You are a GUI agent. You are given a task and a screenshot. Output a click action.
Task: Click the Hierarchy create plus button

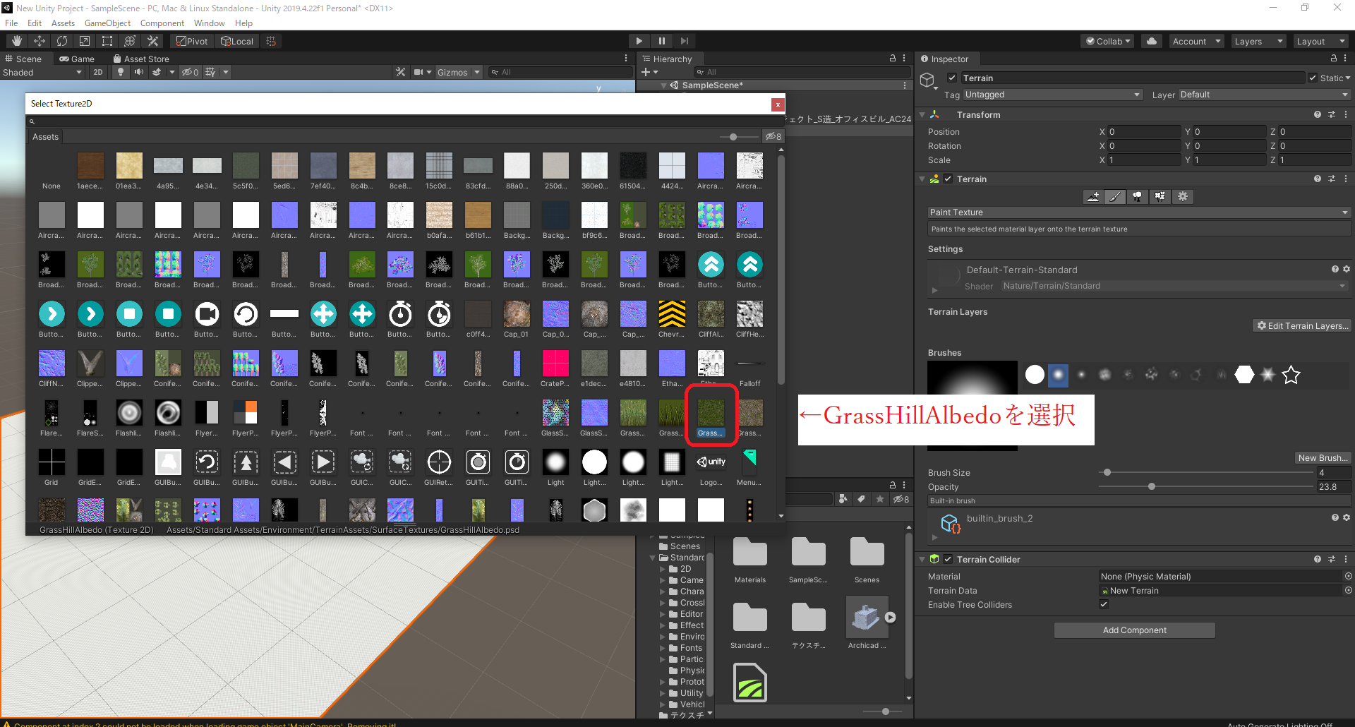click(649, 72)
